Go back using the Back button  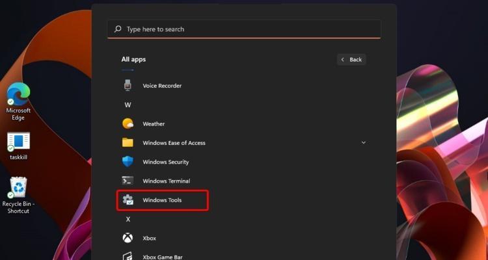(351, 59)
